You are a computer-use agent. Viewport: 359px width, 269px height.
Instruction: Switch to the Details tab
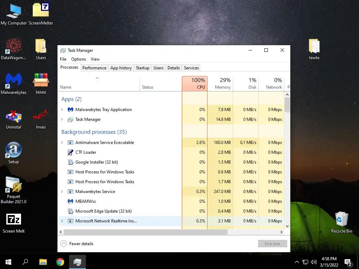click(174, 68)
